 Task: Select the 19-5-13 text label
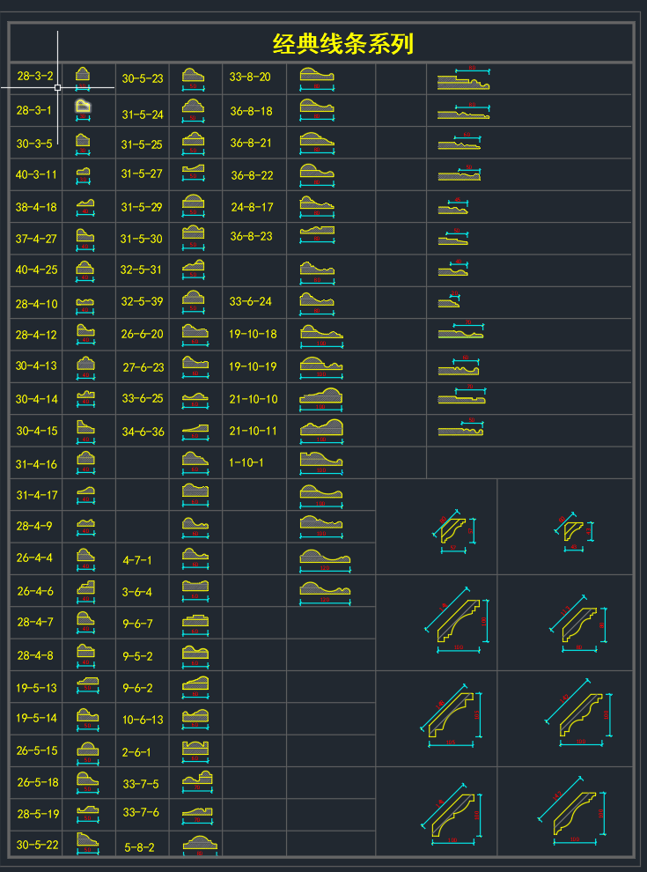36,688
